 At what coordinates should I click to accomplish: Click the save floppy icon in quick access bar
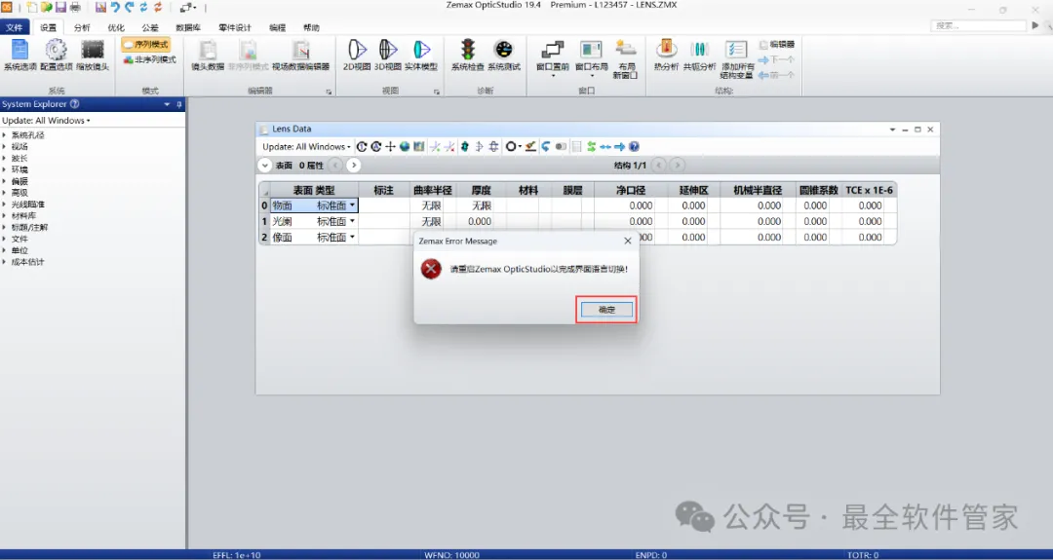[x=60, y=8]
